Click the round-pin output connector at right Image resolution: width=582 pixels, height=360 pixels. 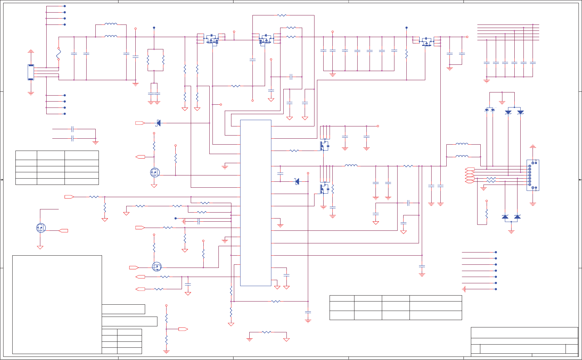pyautogui.click(x=533, y=175)
